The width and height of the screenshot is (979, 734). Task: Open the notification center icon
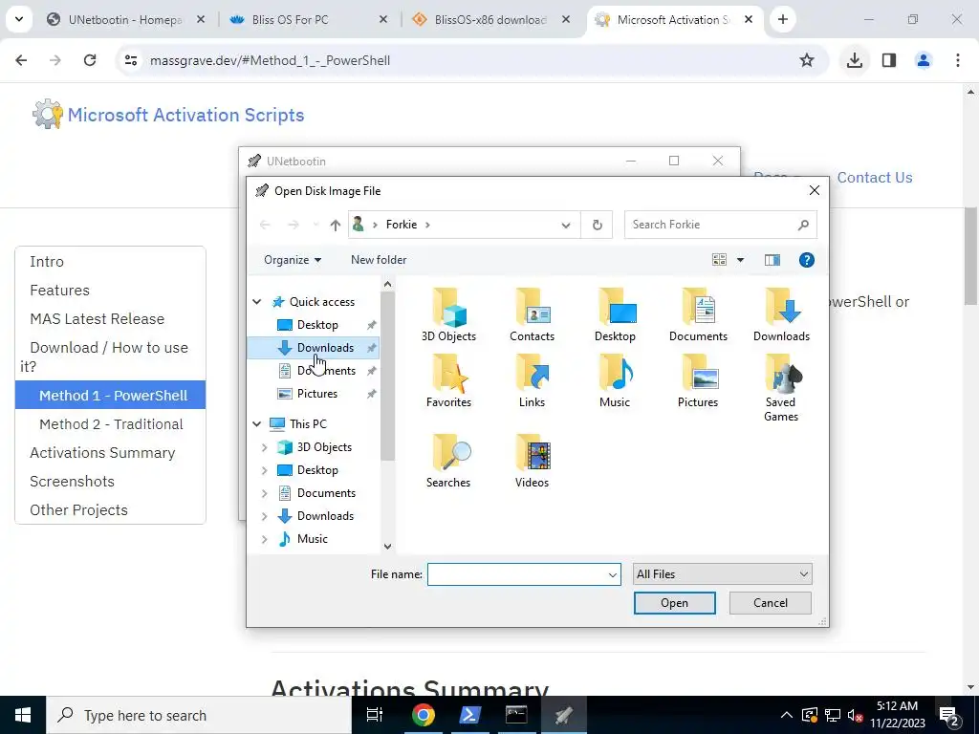coord(948,715)
